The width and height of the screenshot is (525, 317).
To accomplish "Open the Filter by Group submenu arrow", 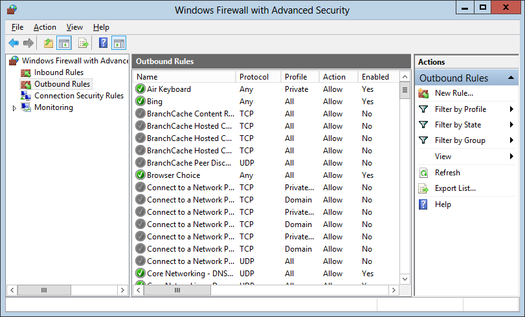I will (511, 140).
